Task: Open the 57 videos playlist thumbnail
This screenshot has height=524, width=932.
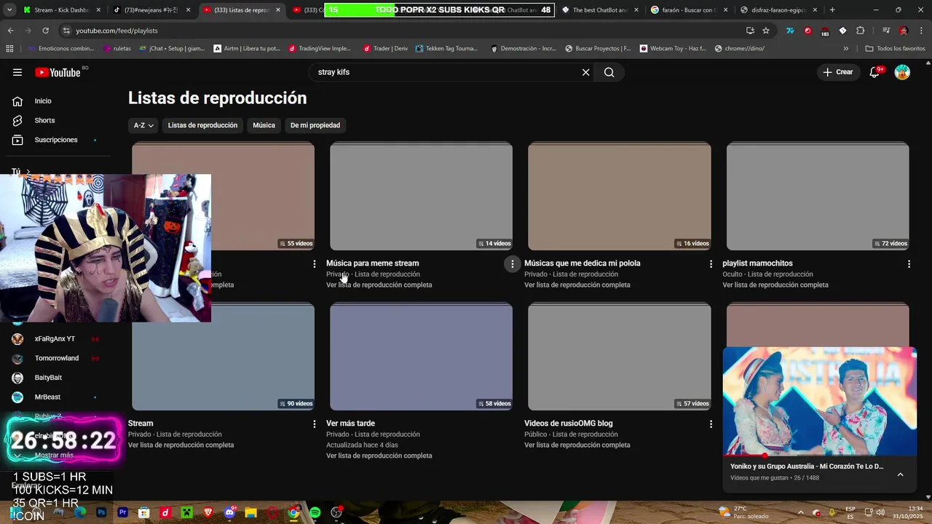Action: point(619,357)
